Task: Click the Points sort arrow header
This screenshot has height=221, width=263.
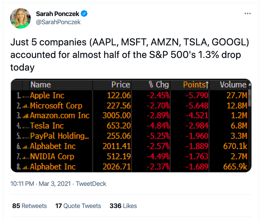Action: coord(196,85)
